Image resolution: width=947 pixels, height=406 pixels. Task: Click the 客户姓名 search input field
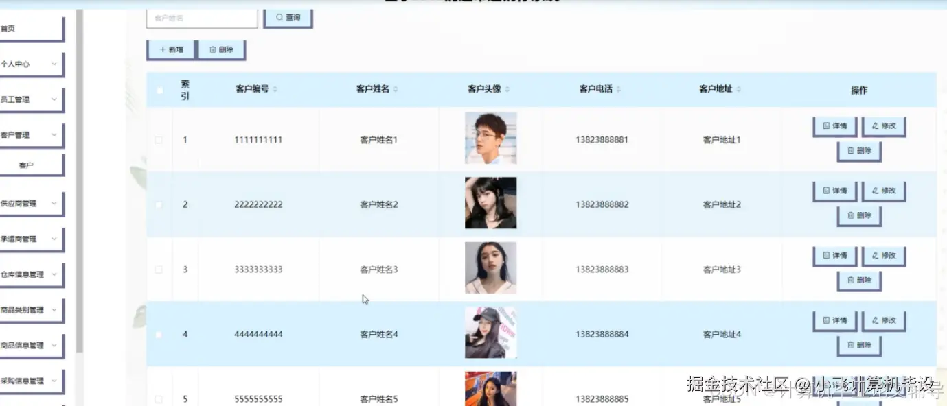(202, 18)
